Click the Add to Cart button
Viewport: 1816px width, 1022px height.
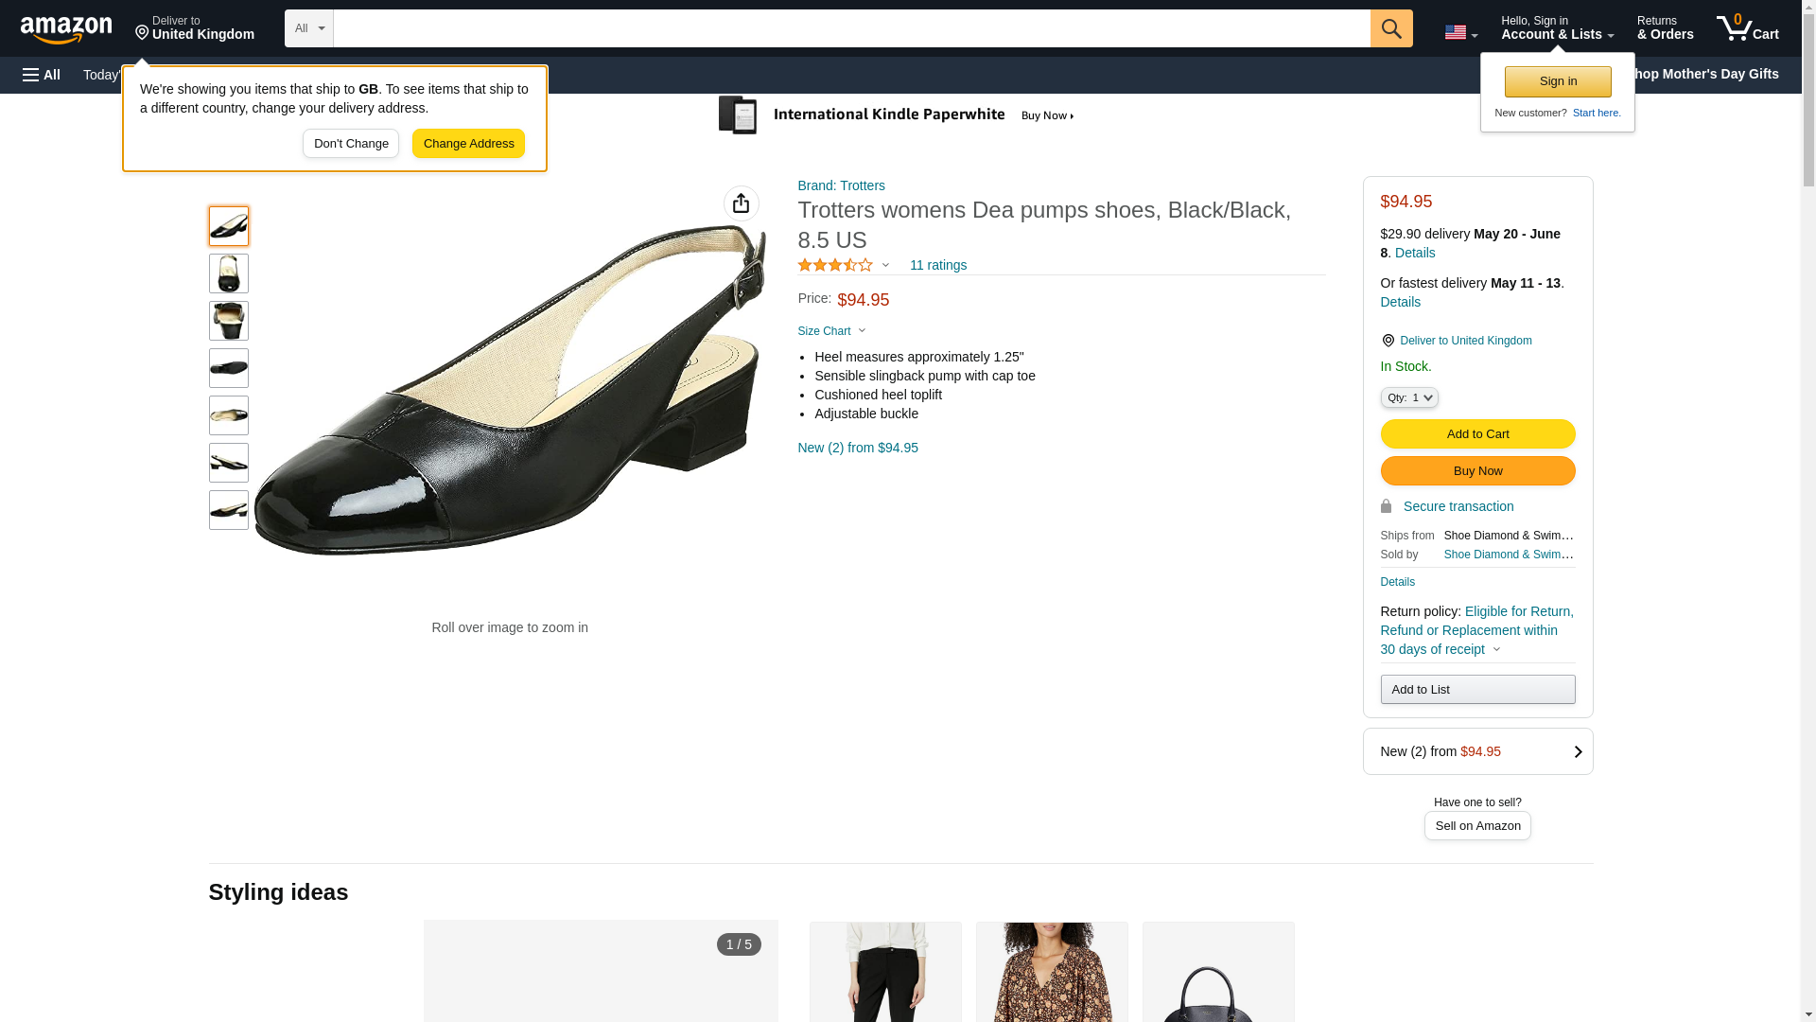pyautogui.click(x=1476, y=434)
